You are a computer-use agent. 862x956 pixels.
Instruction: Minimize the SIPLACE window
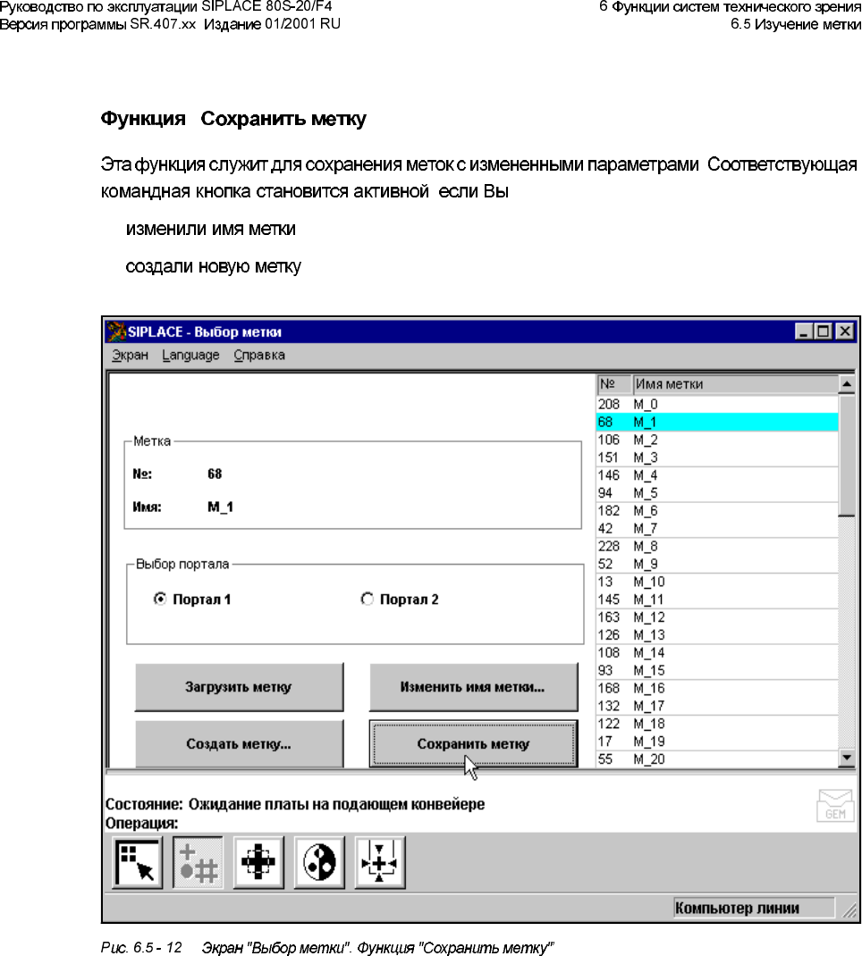click(804, 331)
